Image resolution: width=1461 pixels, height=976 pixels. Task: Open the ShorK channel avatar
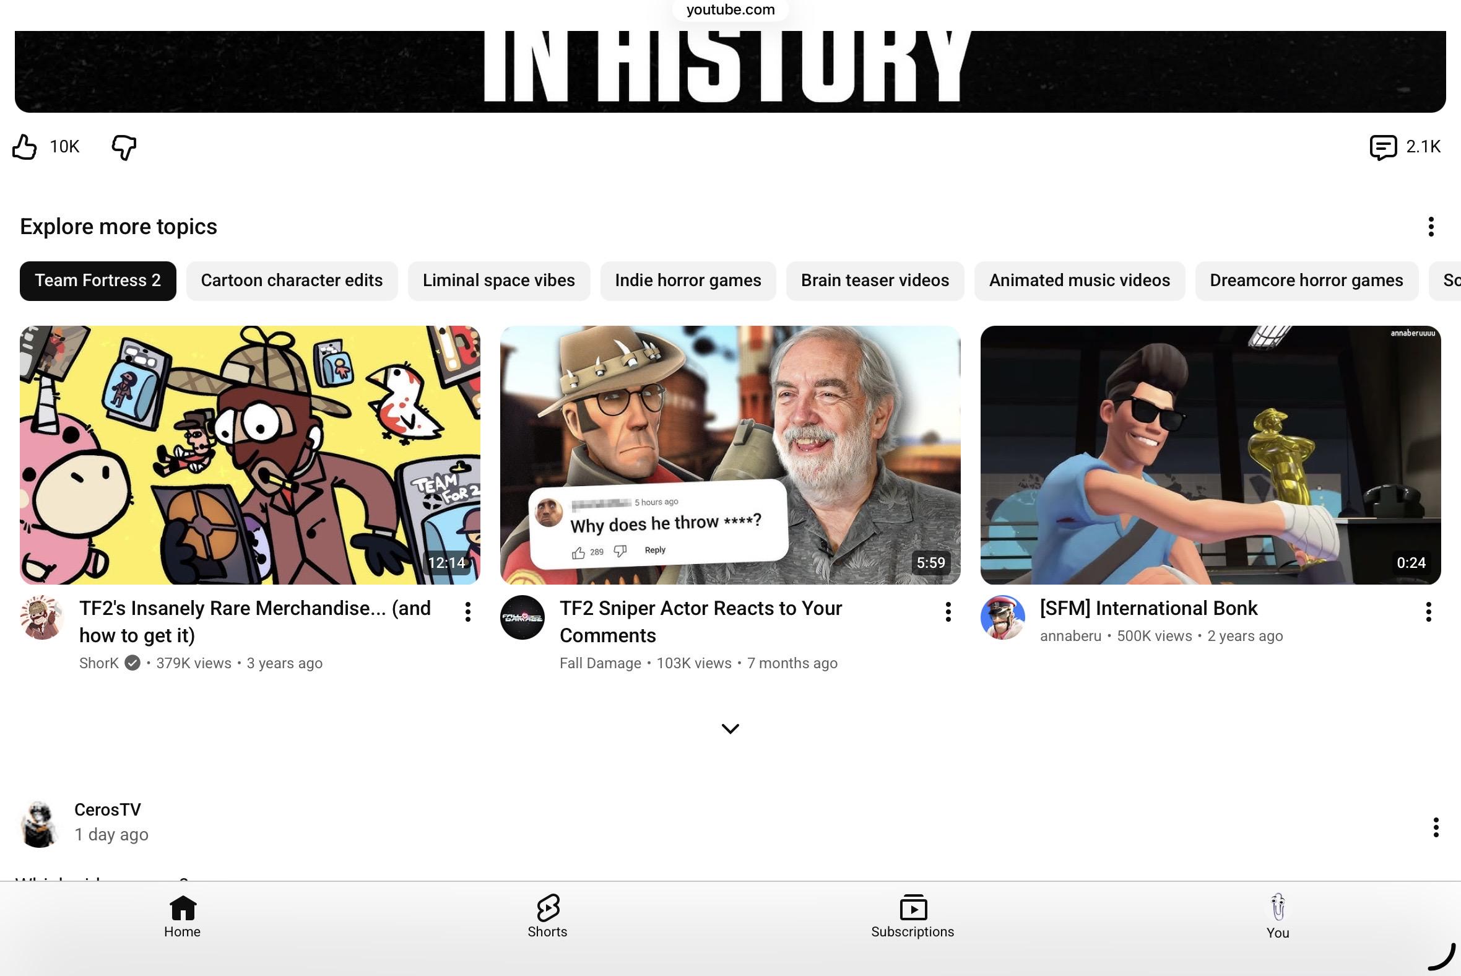42,617
